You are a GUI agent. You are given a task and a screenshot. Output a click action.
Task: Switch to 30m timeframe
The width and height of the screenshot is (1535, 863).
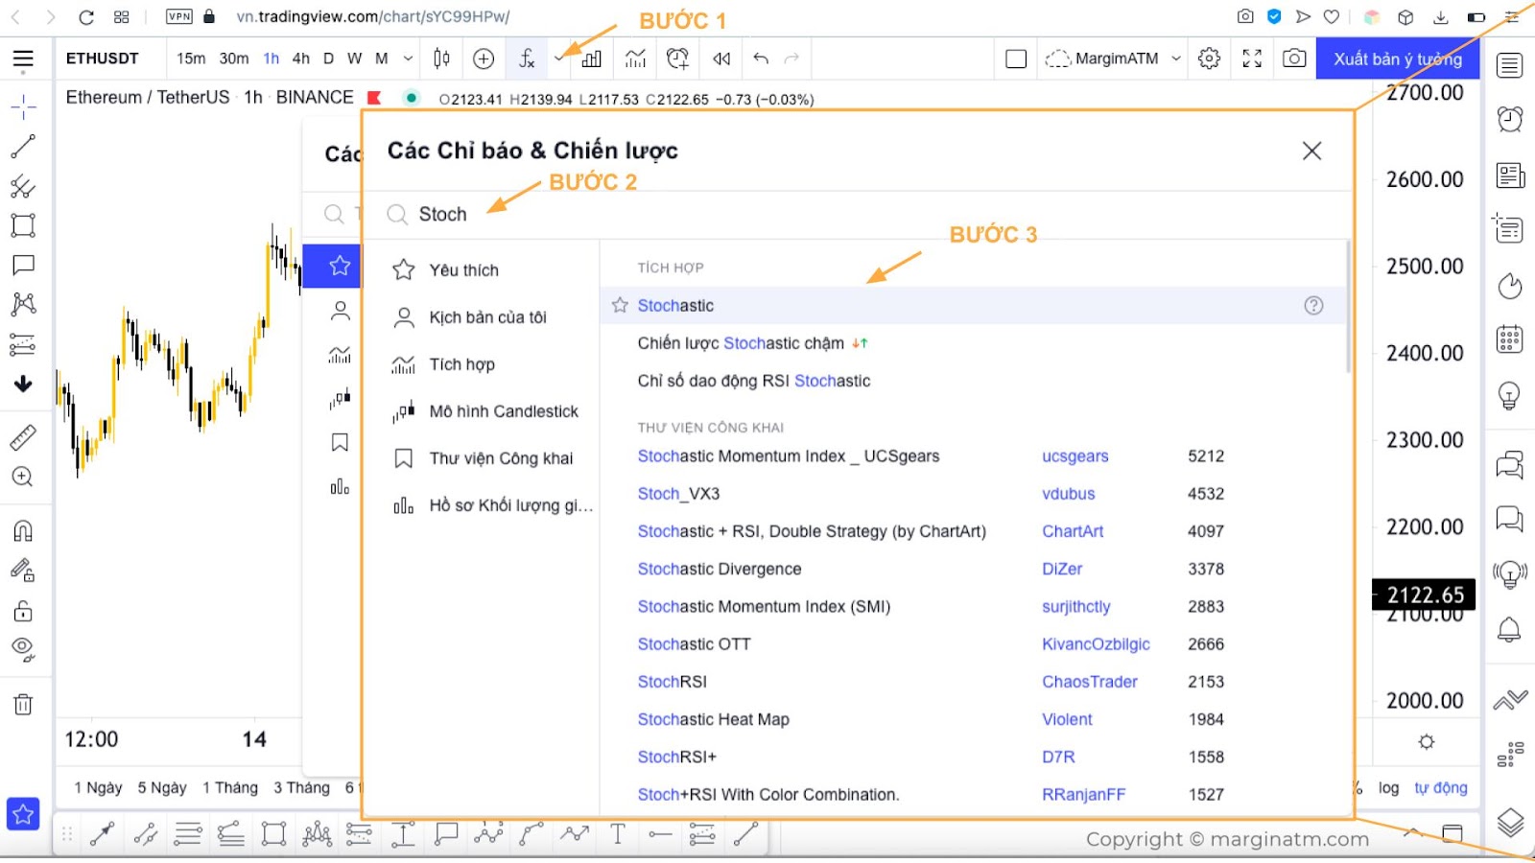234,58
